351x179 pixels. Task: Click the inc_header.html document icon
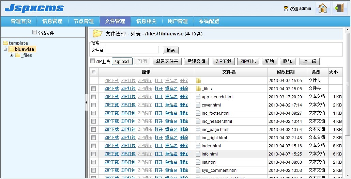(198, 121)
